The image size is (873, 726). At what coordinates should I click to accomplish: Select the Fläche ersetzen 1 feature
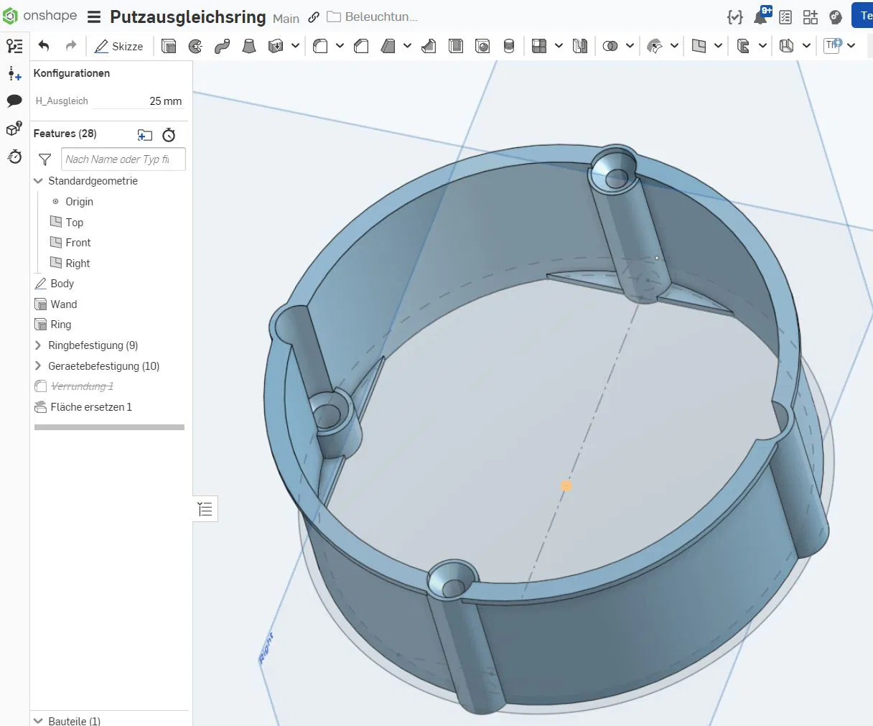click(90, 407)
